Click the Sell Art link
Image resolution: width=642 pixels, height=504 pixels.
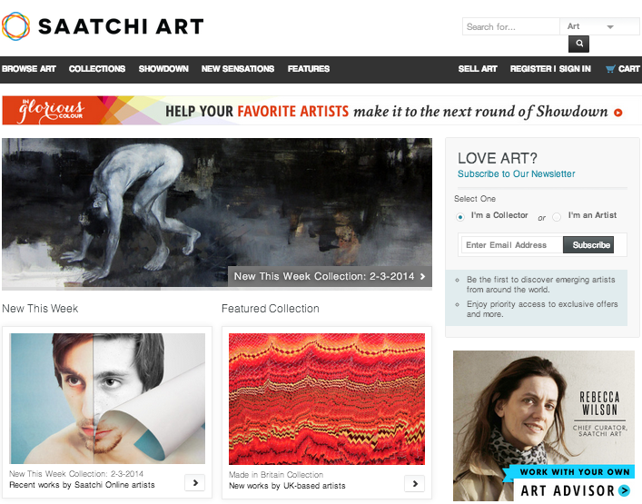point(478,69)
